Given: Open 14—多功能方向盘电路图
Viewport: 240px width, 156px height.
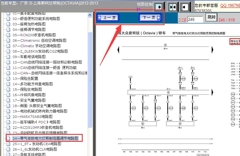Looking at the screenshot, I should 33,84.
